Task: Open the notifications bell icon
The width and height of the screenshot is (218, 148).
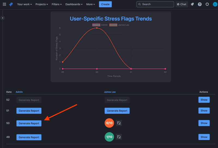Action: (x=192, y=4)
